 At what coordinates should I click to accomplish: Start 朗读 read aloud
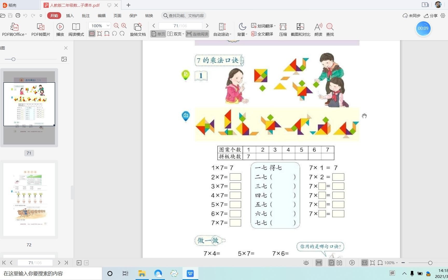pyautogui.click(x=318, y=30)
